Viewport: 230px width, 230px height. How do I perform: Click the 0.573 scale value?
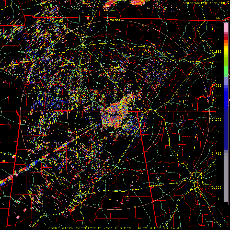[216, 120]
